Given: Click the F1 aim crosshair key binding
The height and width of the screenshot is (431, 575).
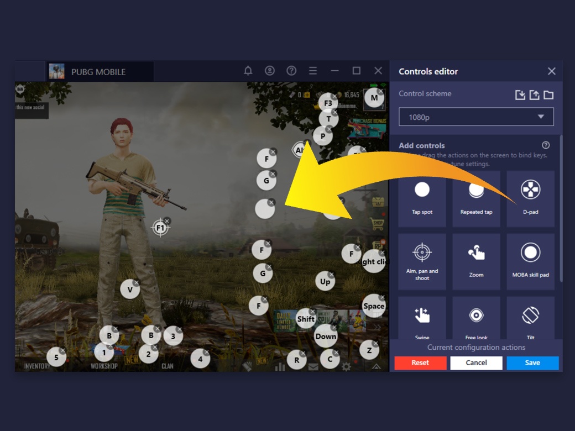Looking at the screenshot, I should pos(160,228).
